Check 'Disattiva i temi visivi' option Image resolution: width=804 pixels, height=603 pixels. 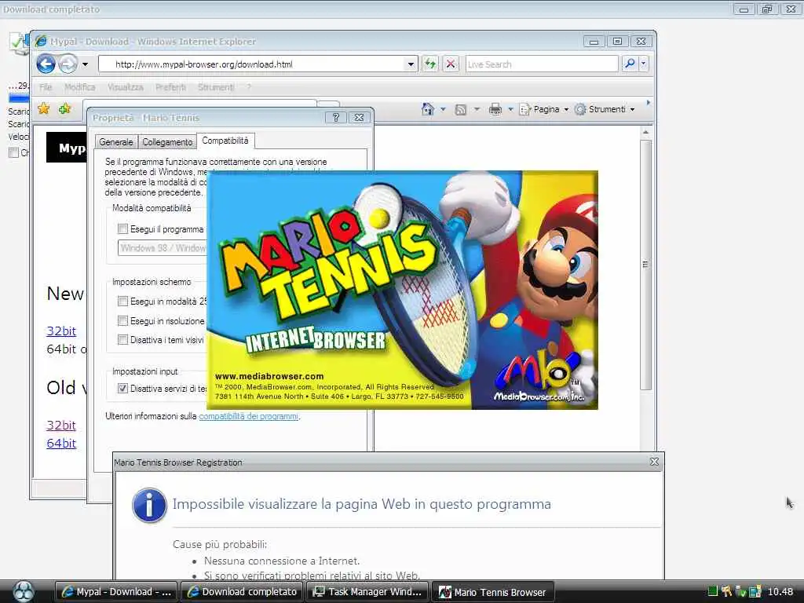coord(123,339)
